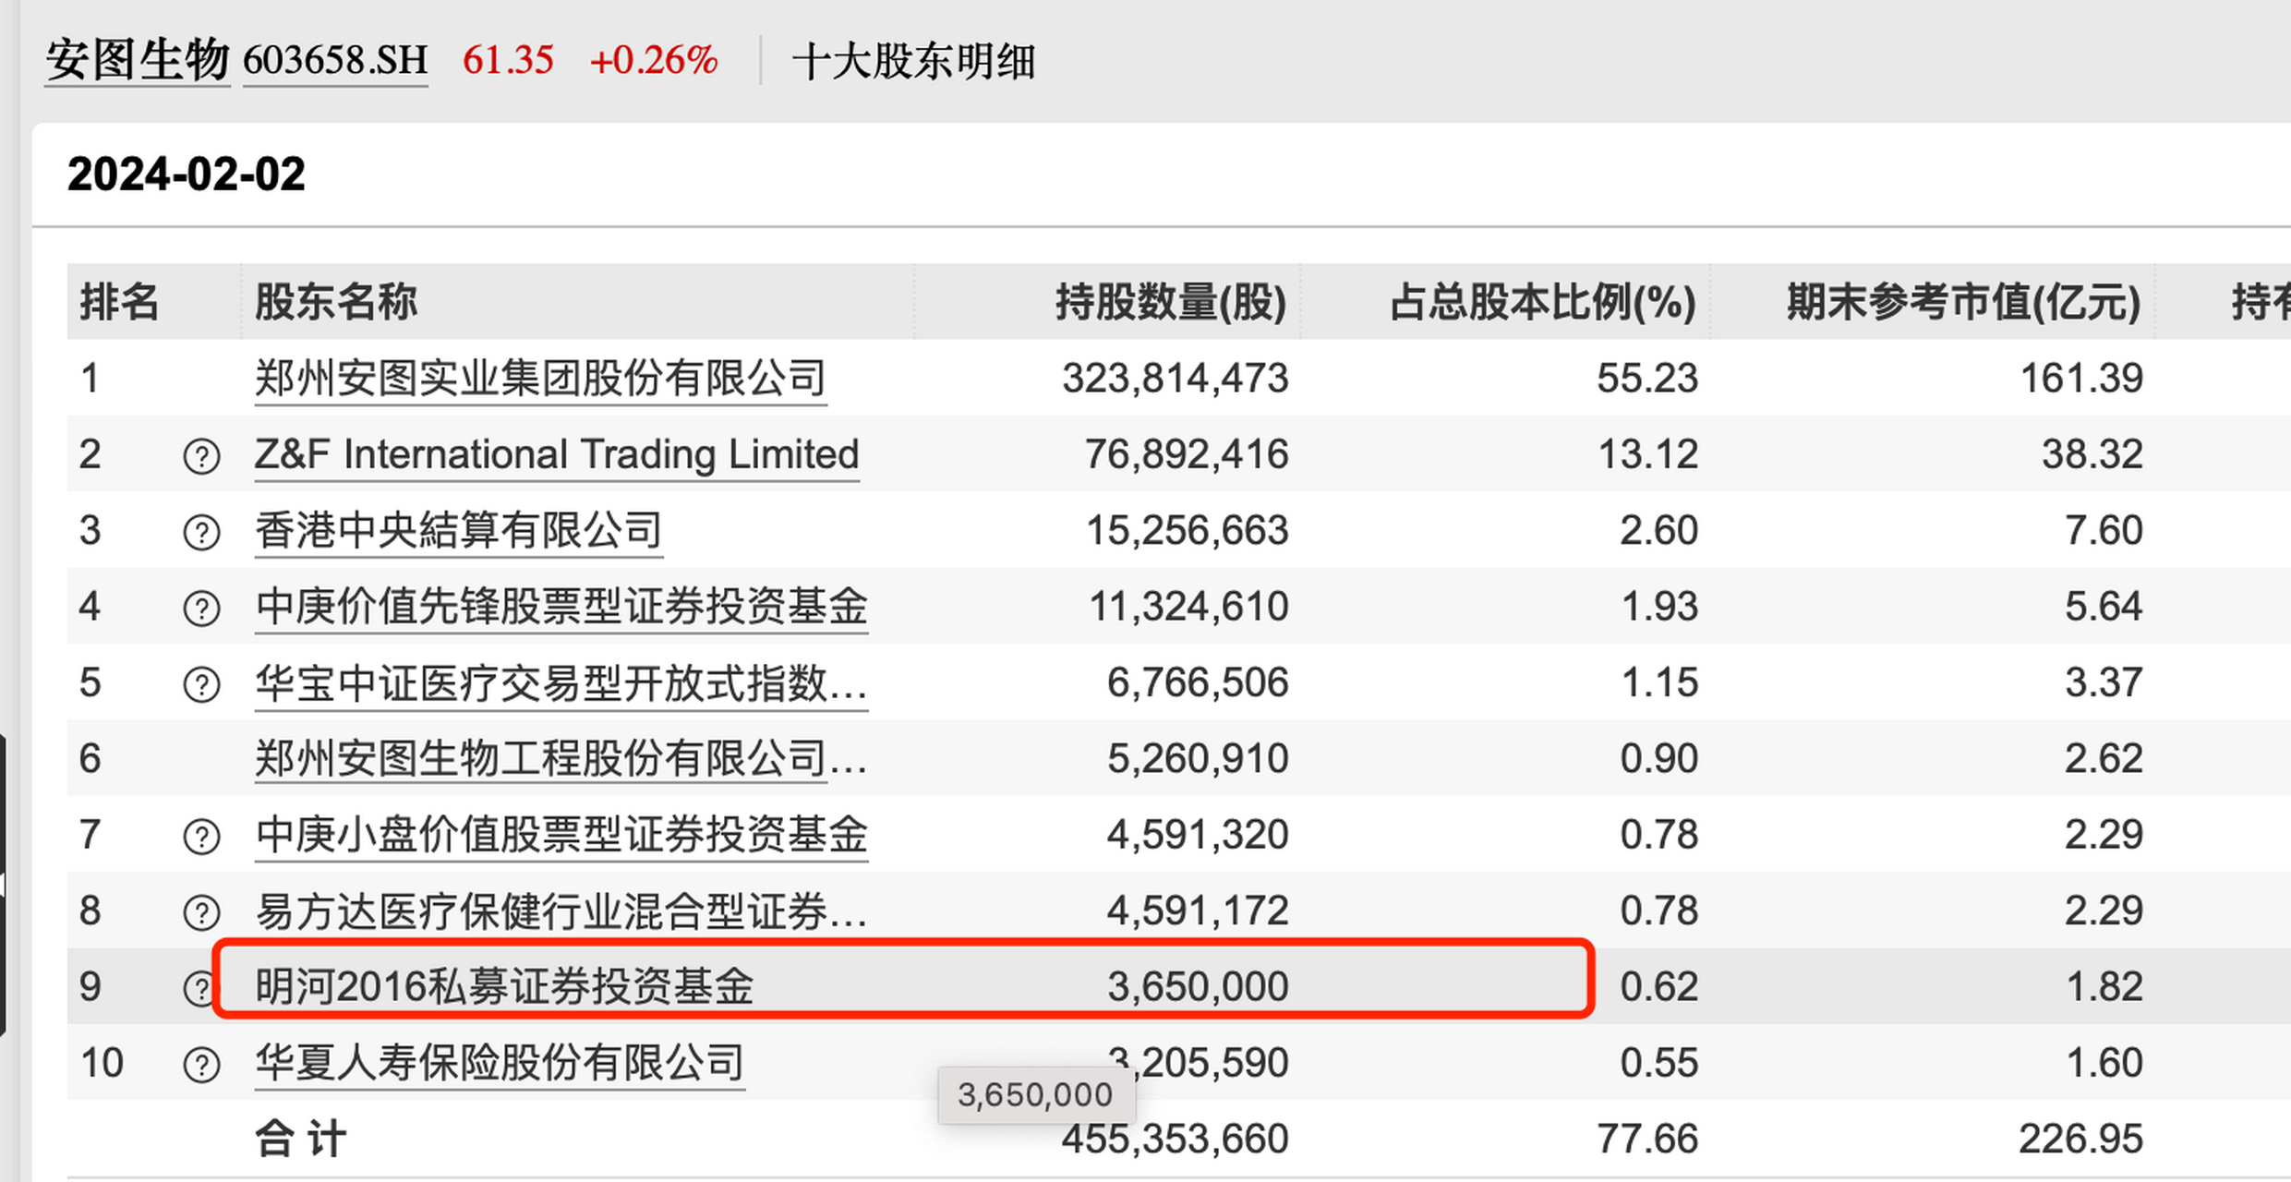
Task: Select total percentage 77.66
Action: [1647, 1140]
